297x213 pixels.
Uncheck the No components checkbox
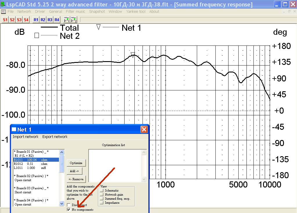click(x=69, y=210)
